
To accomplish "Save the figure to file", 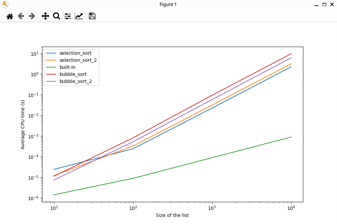I will click(92, 16).
